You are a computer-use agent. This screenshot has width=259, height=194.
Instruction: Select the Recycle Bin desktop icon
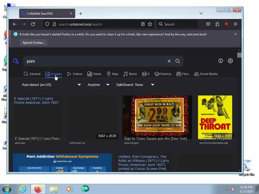pyautogui.click(x=247, y=167)
